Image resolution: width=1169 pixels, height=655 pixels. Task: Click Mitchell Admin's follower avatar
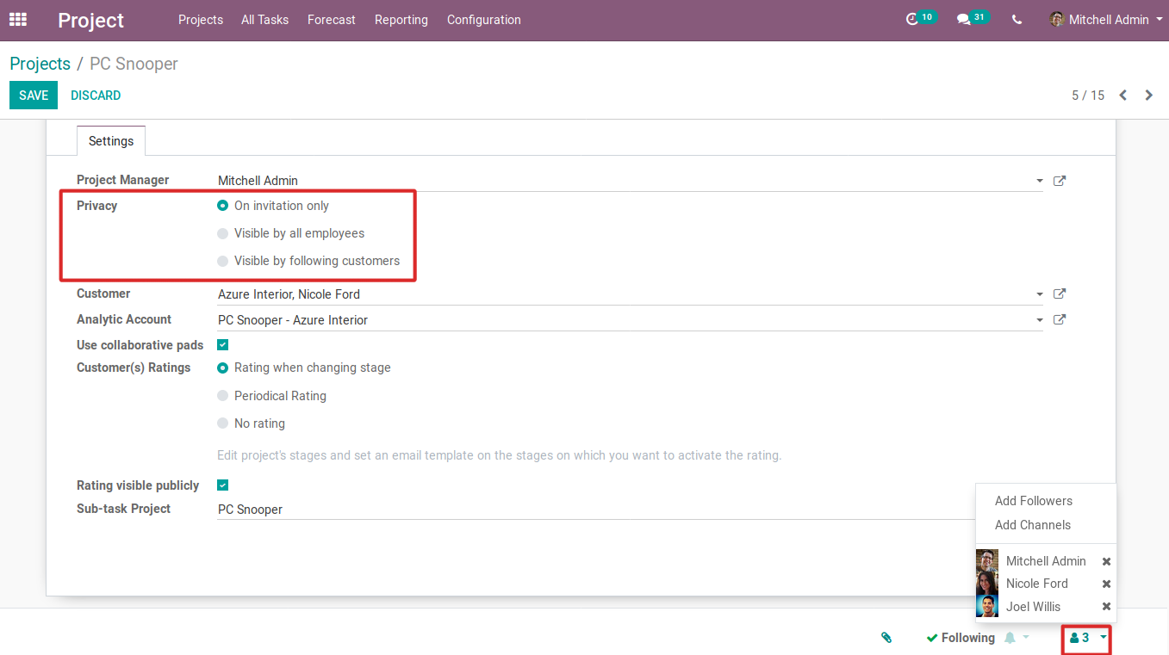987,561
